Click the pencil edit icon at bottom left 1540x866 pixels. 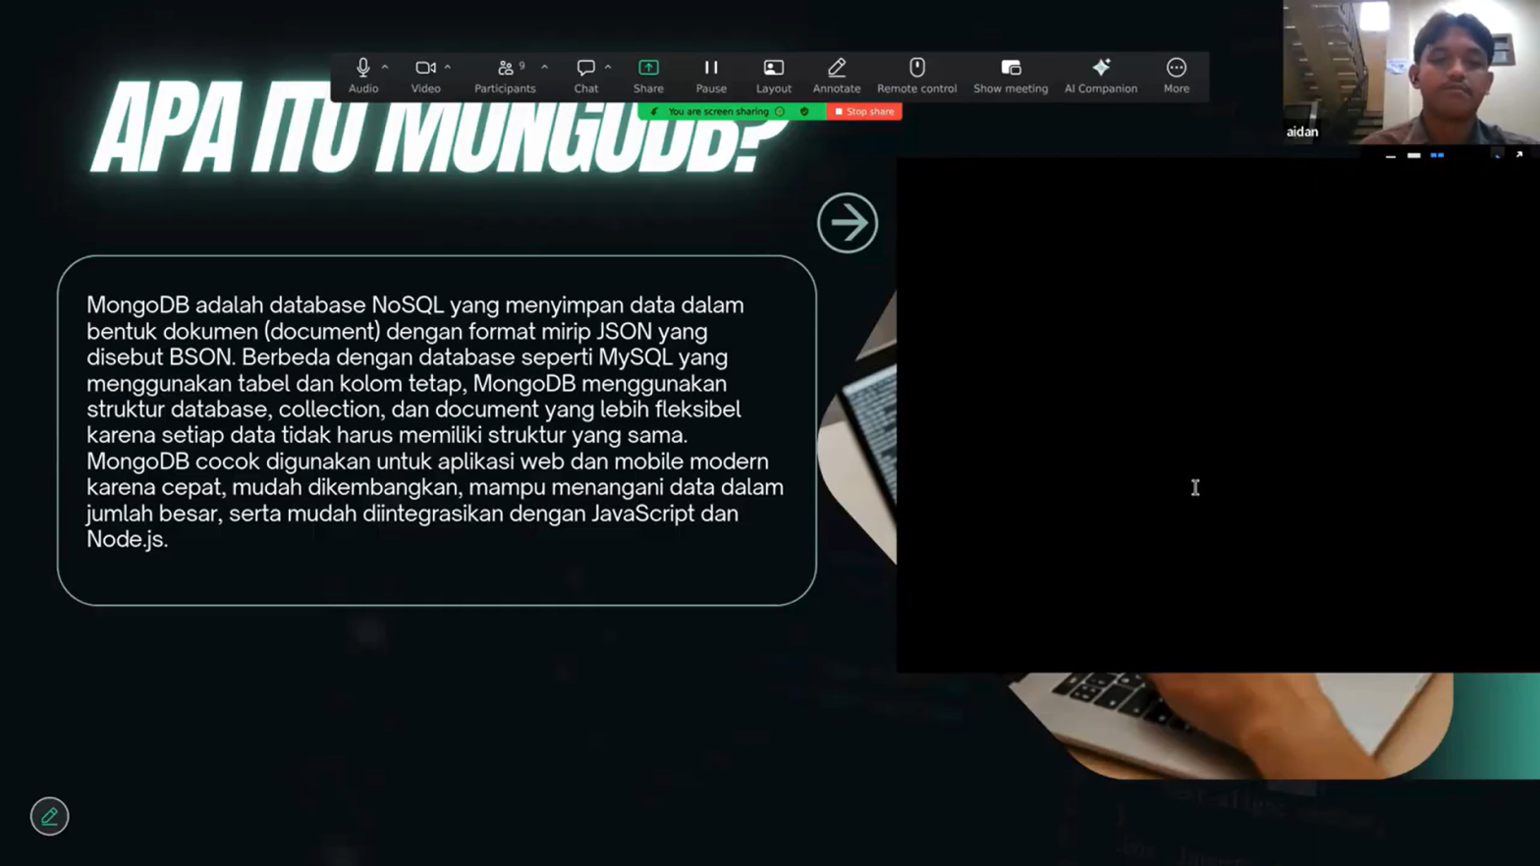(x=49, y=816)
